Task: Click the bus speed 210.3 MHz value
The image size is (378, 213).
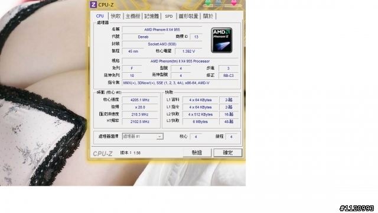Action: click(x=140, y=114)
